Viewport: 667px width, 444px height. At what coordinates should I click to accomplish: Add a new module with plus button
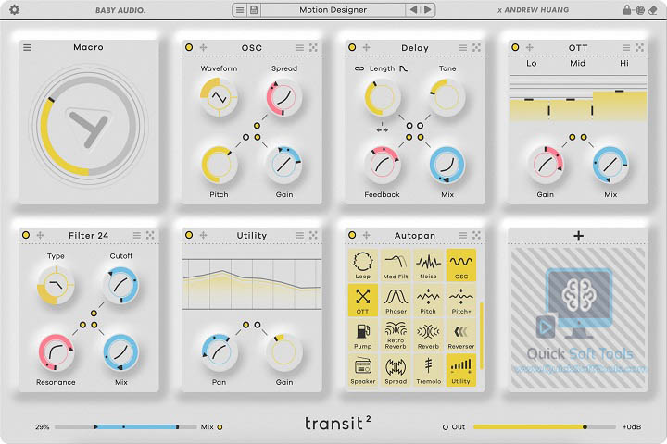click(x=578, y=235)
